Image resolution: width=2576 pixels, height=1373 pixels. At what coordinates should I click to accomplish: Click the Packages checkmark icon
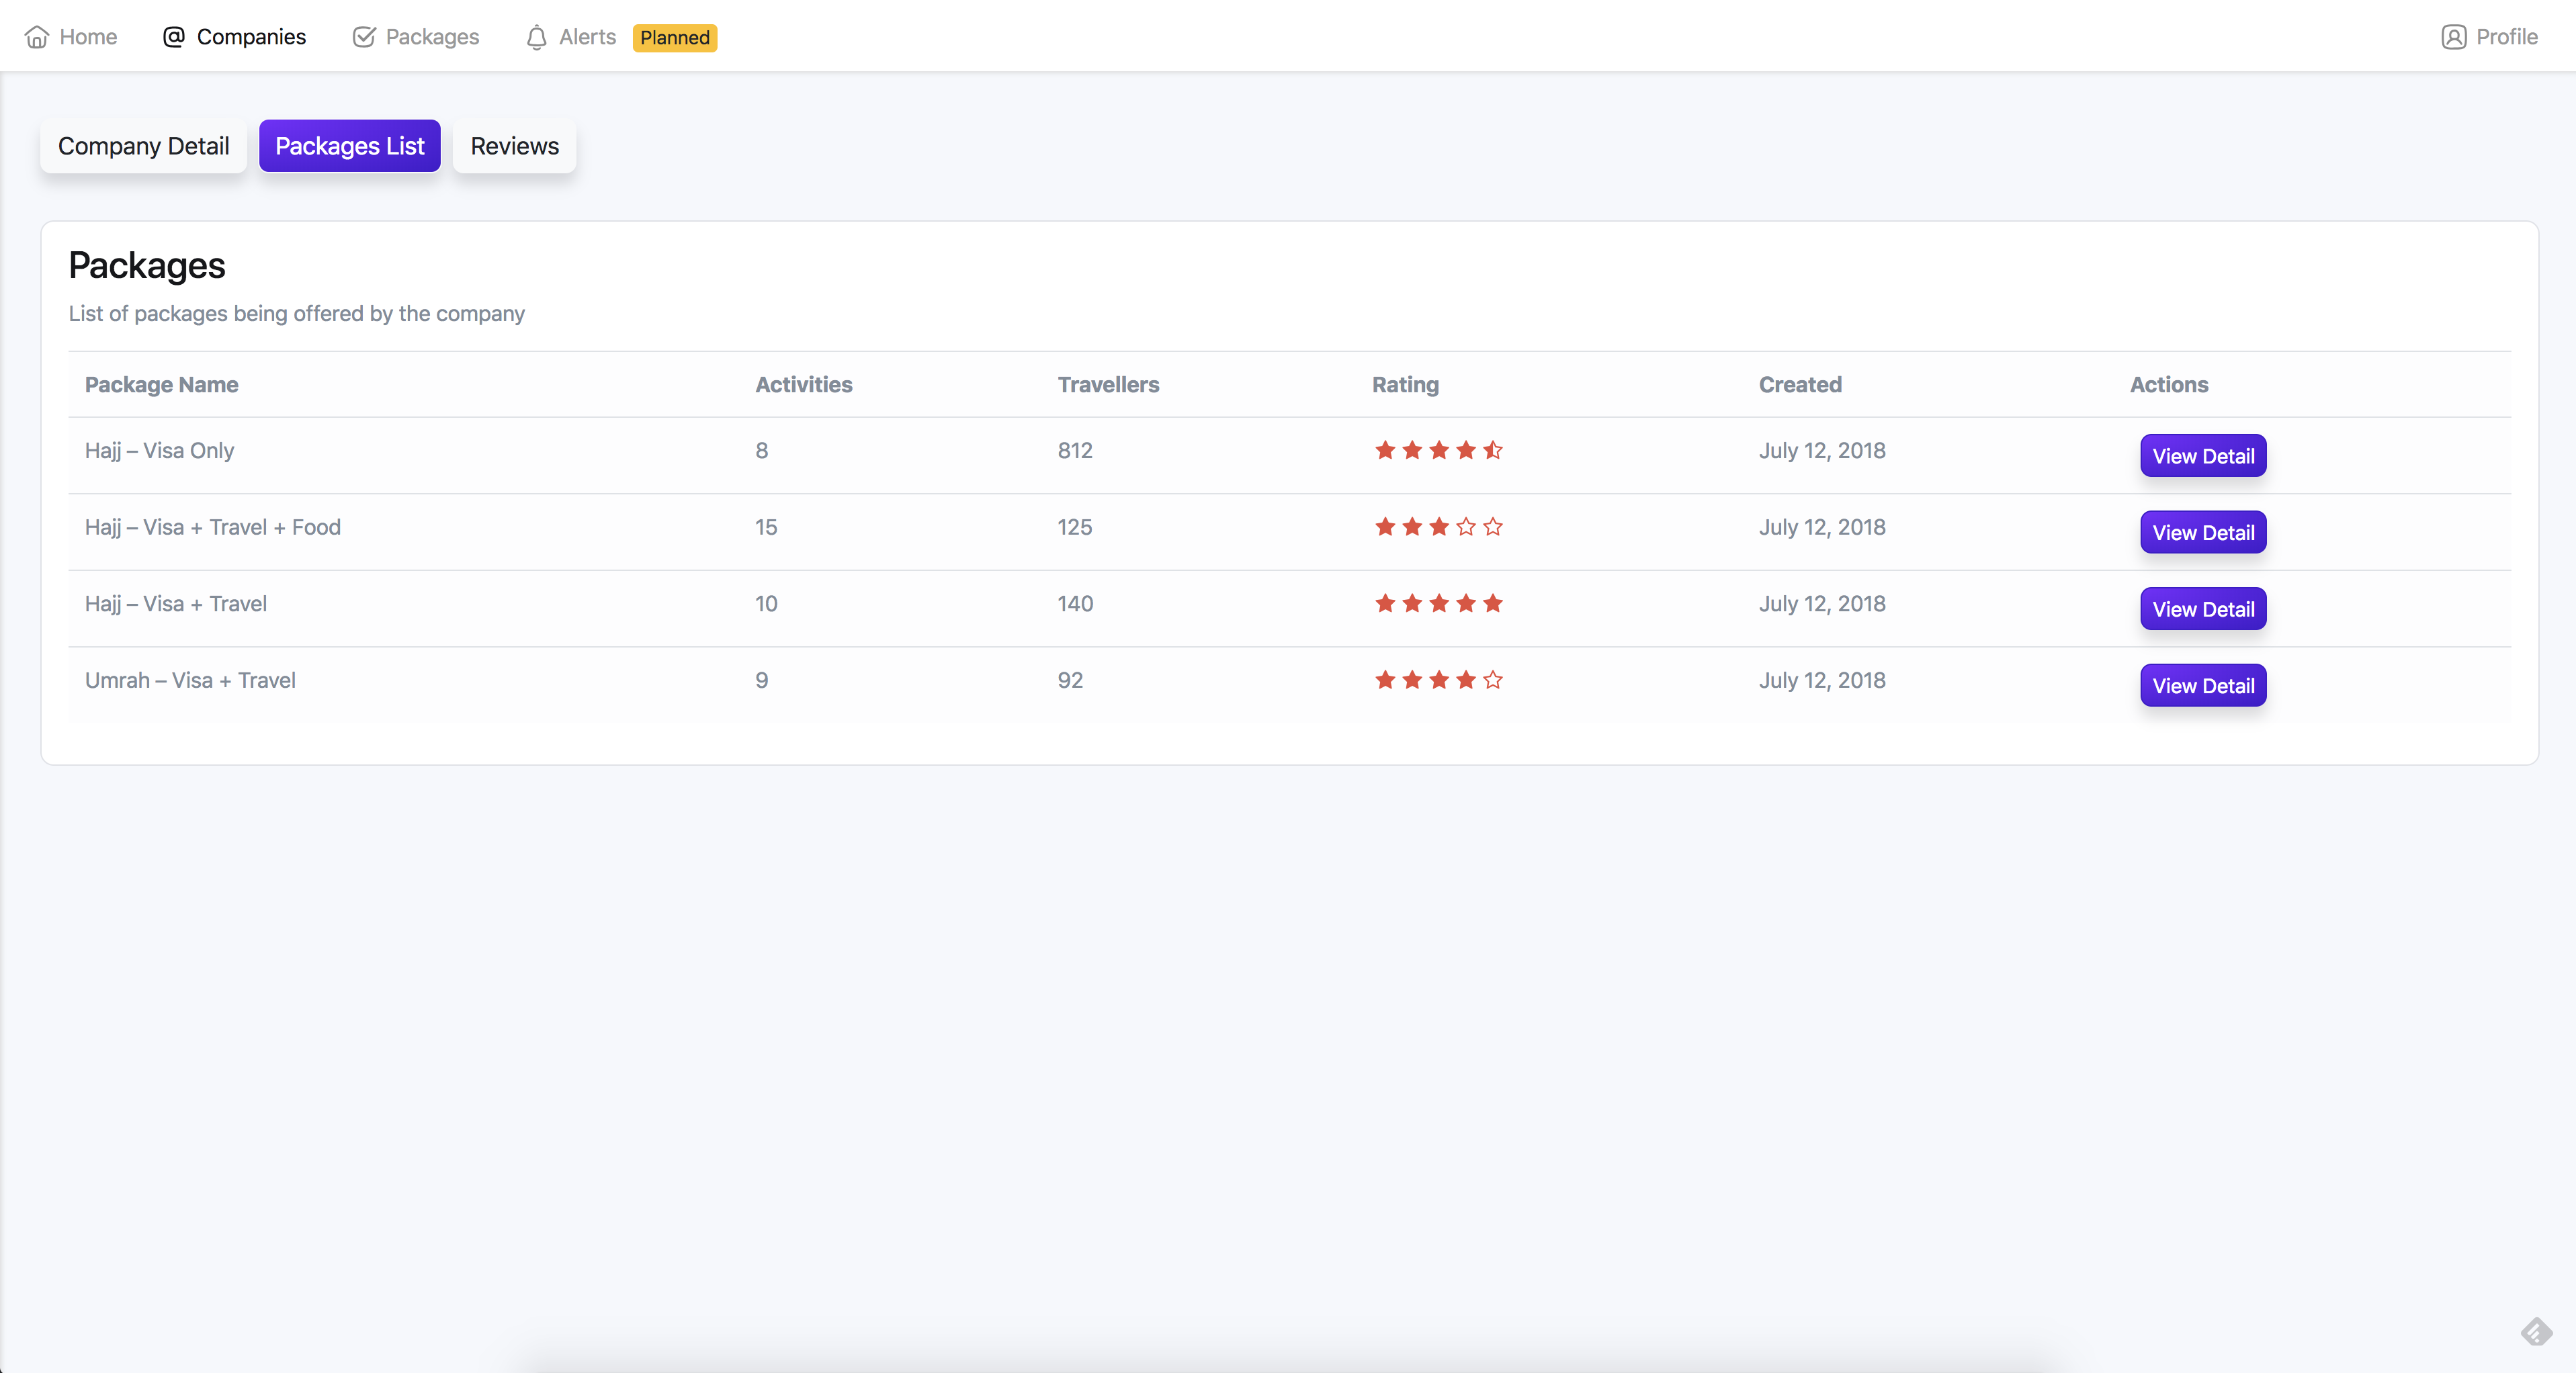(x=364, y=37)
